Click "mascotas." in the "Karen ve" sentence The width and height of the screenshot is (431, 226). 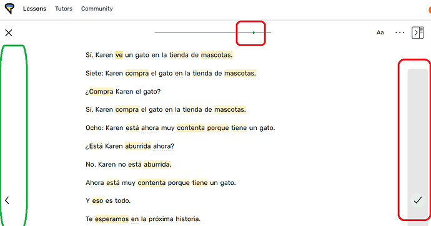click(217, 55)
